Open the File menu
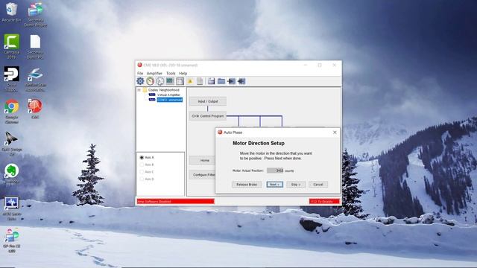 point(140,73)
